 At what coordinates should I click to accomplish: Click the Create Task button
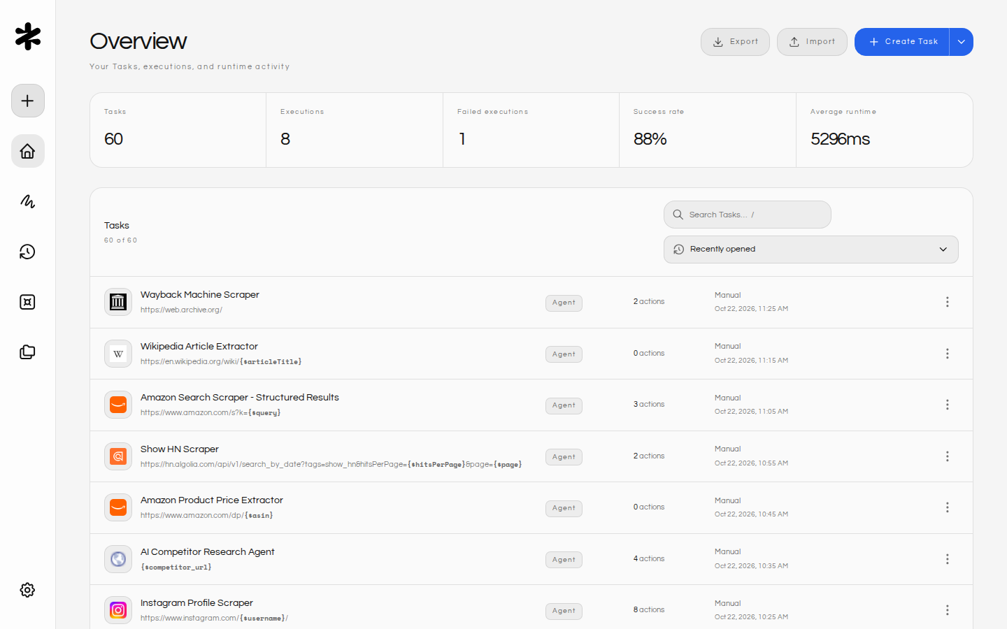point(902,42)
